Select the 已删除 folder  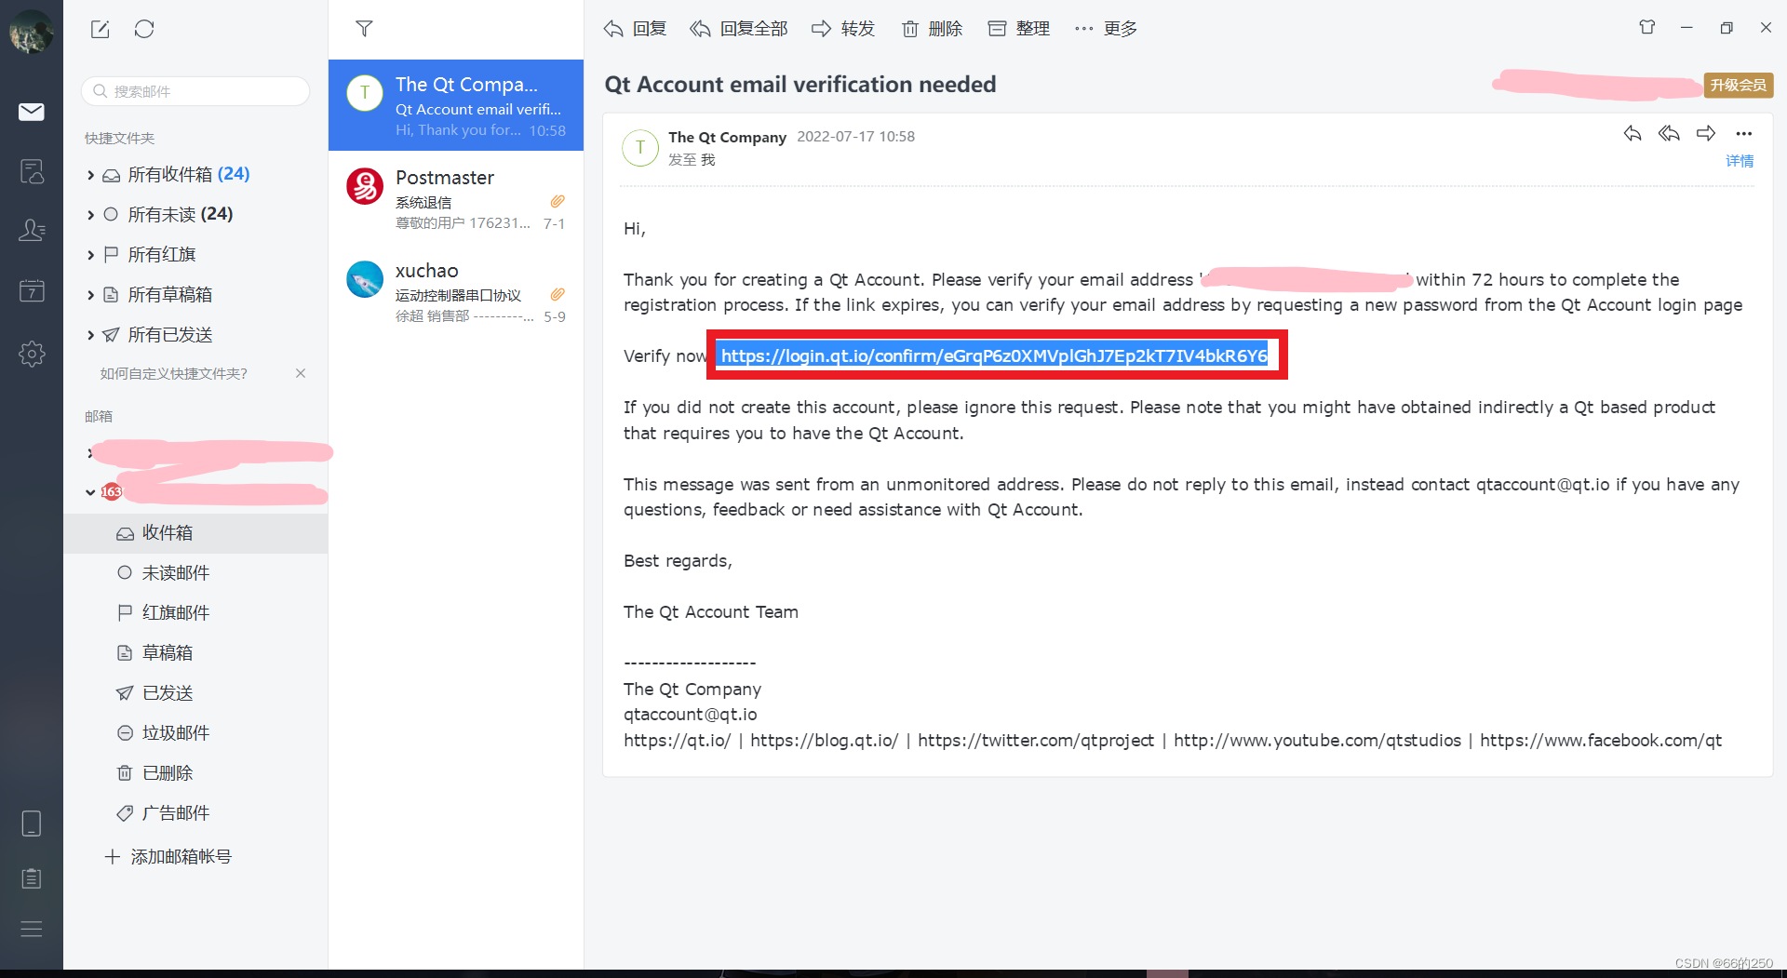195,773
